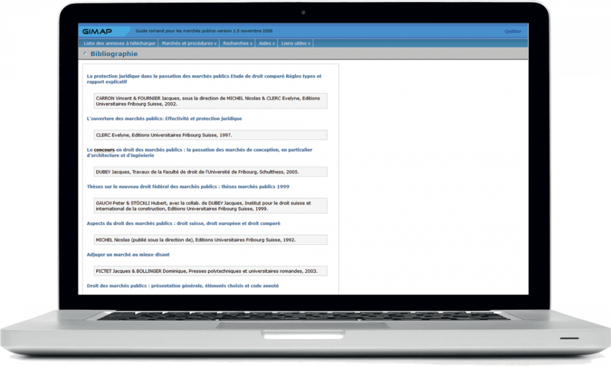Select the highlighted word 'concours'
This screenshot has height=366, width=611.
point(104,150)
